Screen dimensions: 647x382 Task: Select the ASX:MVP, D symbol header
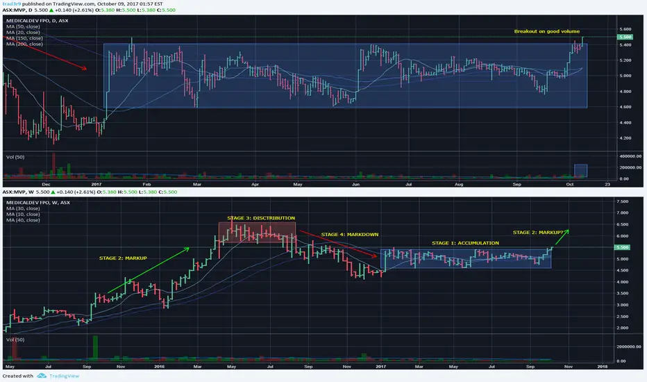pyautogui.click(x=17, y=10)
